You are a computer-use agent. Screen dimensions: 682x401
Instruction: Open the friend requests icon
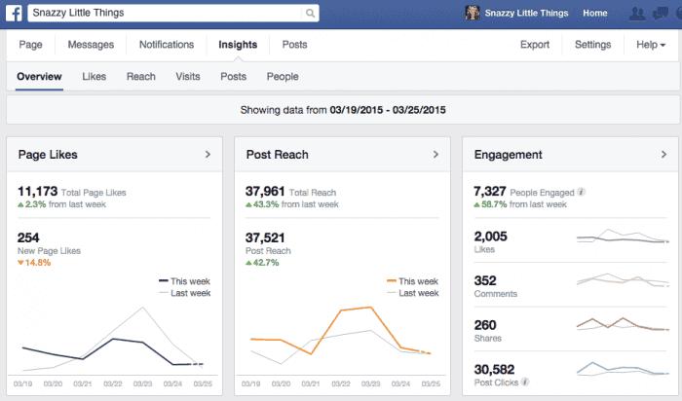637,14
